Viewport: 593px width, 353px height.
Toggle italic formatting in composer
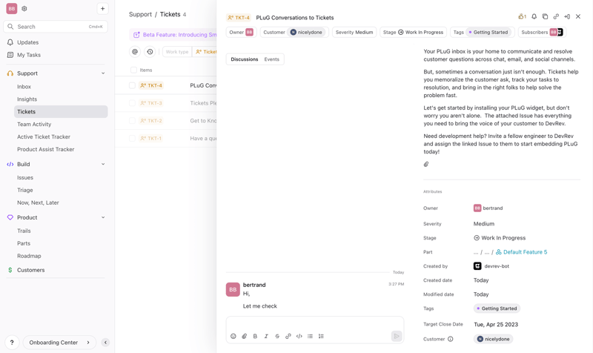tap(266, 336)
